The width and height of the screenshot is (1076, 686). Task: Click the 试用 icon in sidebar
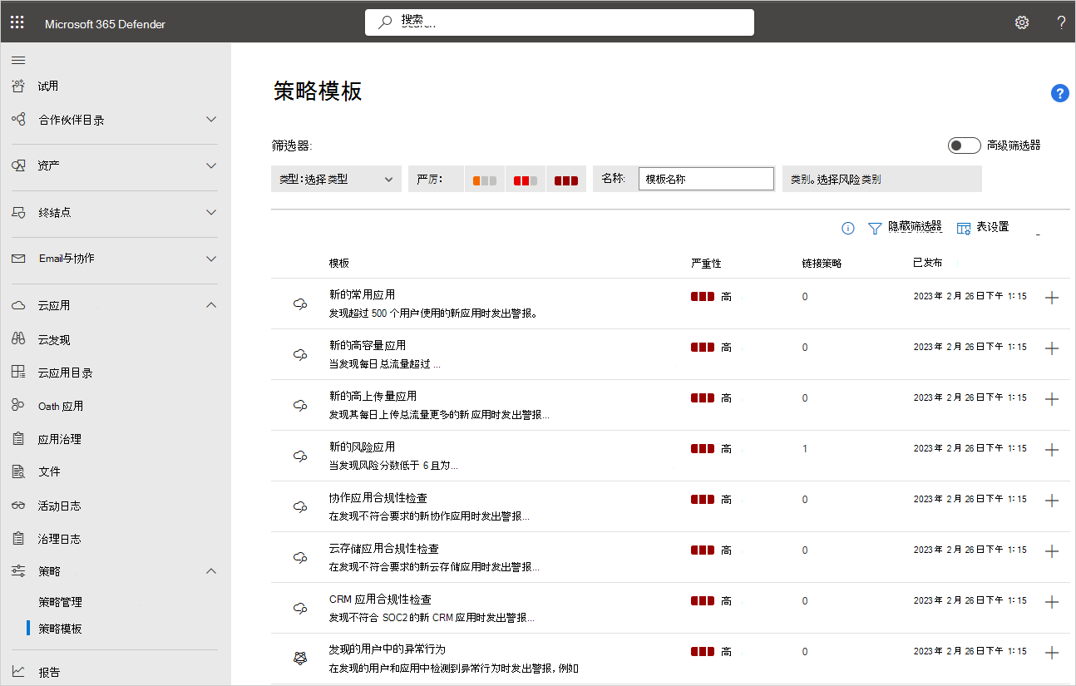18,86
